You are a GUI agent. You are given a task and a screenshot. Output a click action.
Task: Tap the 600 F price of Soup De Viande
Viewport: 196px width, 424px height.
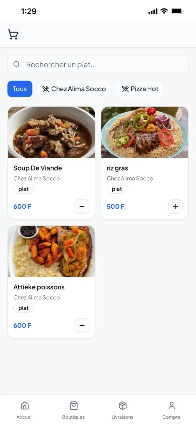(x=22, y=206)
